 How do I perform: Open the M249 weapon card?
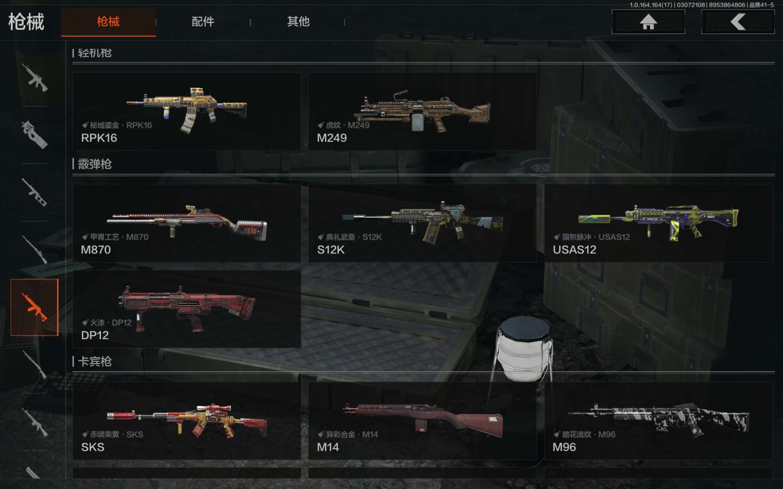tap(422, 111)
